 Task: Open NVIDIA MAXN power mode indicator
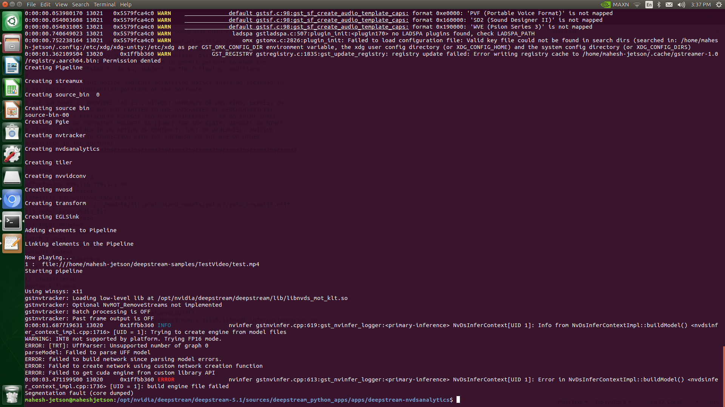615,5
